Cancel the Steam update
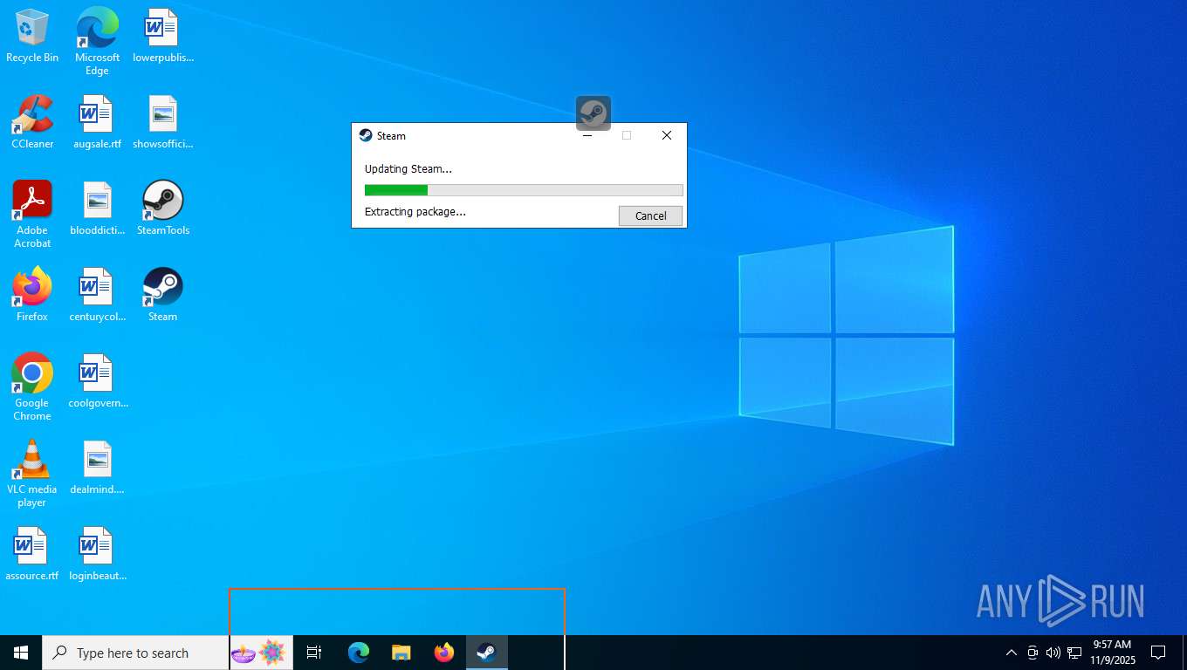 (x=650, y=215)
